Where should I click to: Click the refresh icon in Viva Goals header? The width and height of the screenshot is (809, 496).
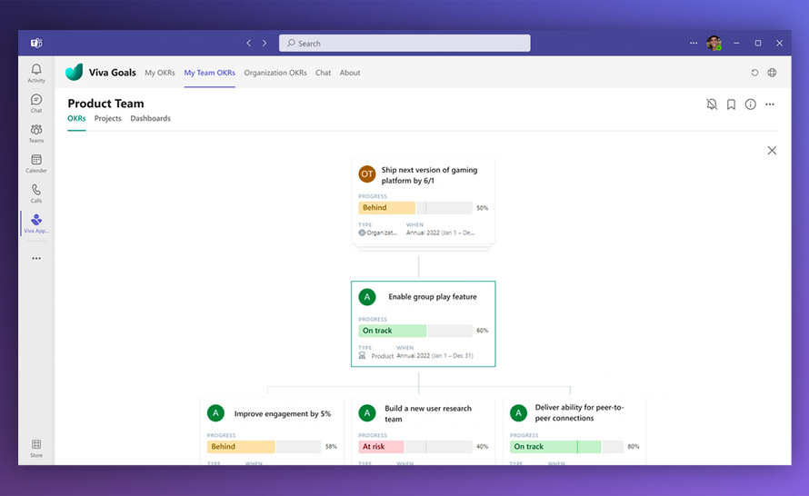tap(754, 73)
